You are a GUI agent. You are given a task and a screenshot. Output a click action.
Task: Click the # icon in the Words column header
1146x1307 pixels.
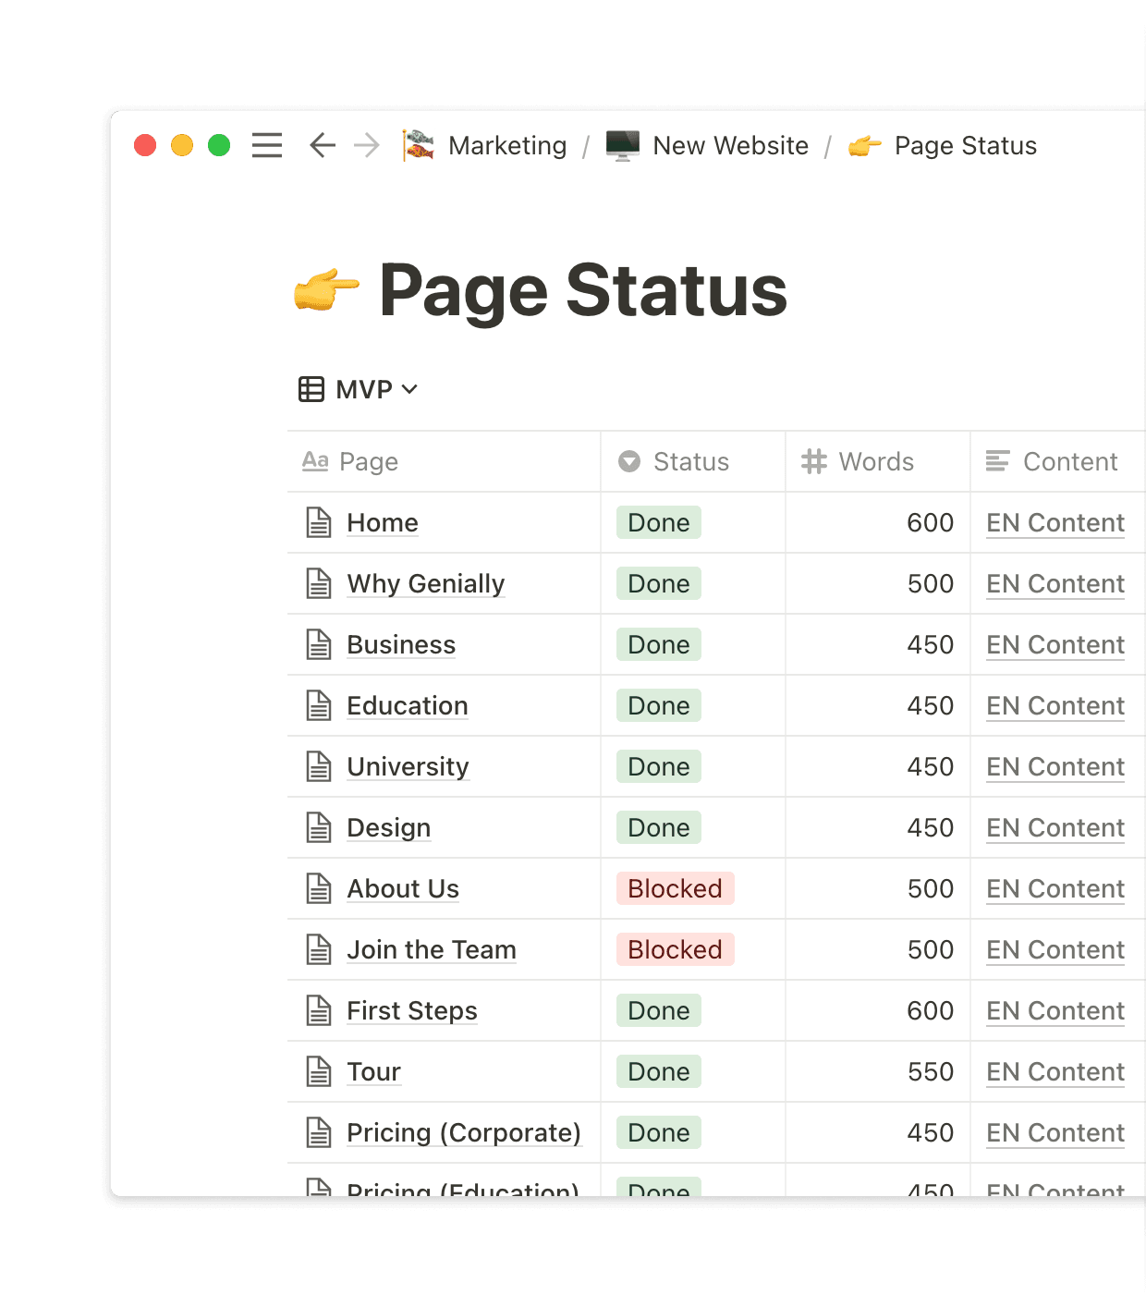813,461
